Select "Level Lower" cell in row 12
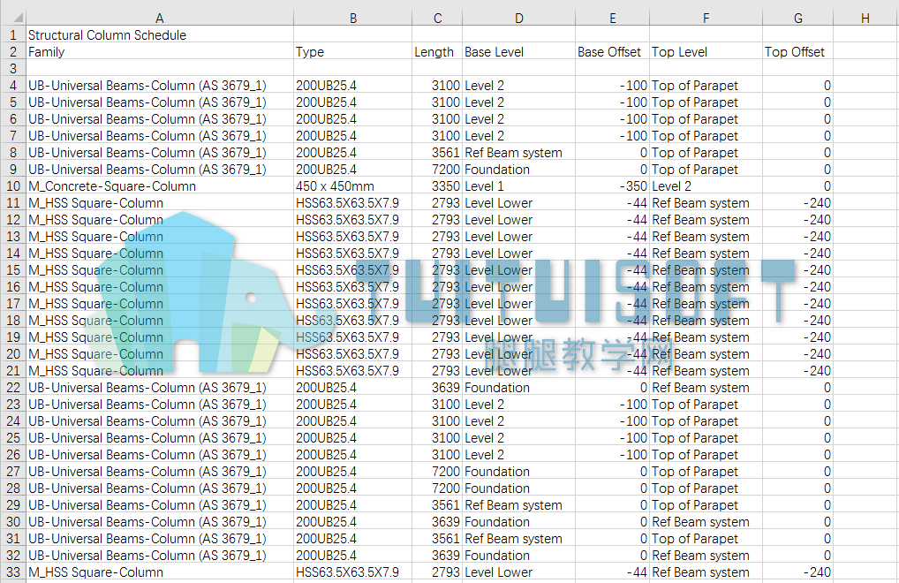This screenshot has height=583, width=899. coord(518,220)
